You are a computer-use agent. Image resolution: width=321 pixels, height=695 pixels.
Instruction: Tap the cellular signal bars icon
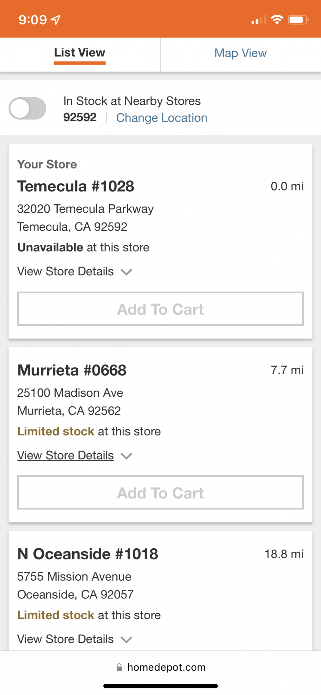pos(259,20)
